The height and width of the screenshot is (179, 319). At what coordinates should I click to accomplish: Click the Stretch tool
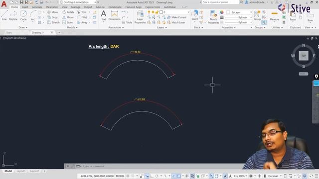[x=53, y=22]
